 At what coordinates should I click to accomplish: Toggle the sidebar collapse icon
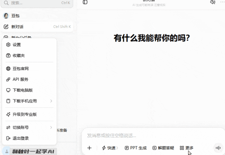(x=85, y=2)
